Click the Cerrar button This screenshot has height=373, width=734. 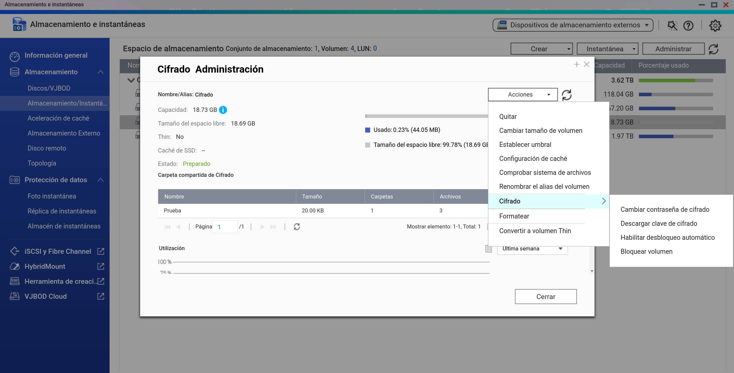click(x=545, y=297)
